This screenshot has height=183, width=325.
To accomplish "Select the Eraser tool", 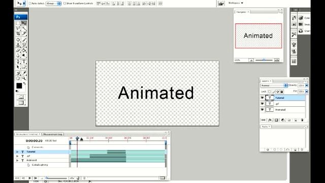I will (18, 50).
